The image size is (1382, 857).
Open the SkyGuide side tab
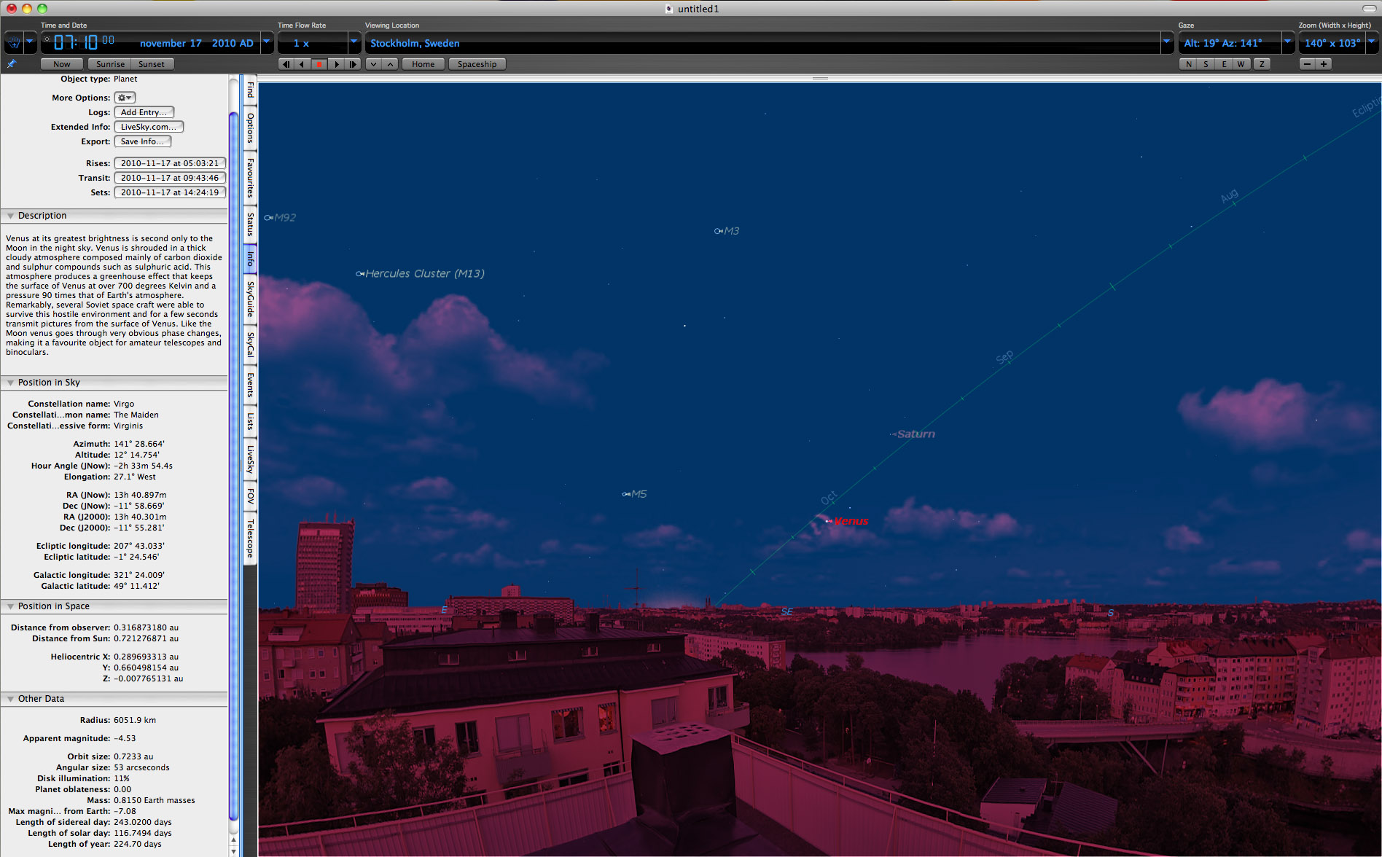(x=250, y=299)
